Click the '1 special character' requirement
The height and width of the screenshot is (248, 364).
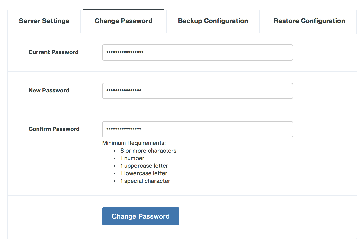point(145,181)
